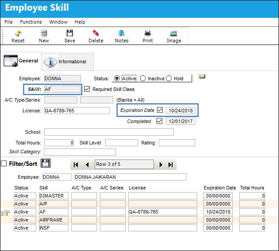279x251 pixels.
Task: Open the Help menu
Action: pos(80,22)
